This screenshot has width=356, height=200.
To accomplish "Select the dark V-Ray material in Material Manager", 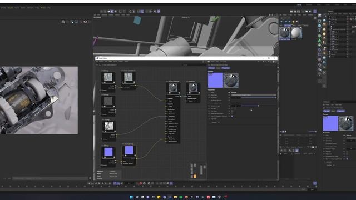I will click(285, 33).
